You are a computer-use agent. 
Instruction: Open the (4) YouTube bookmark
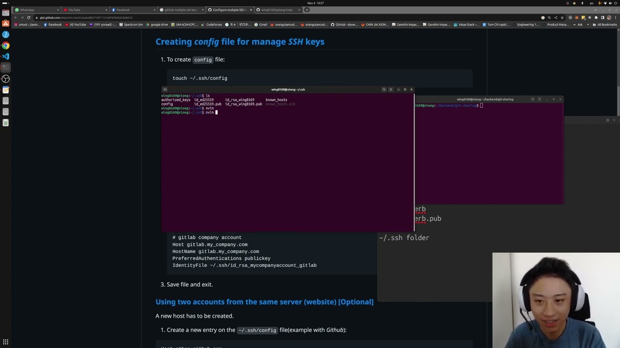point(76,25)
